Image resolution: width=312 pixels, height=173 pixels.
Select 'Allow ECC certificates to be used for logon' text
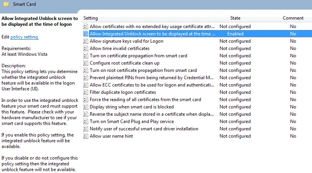(x=152, y=85)
